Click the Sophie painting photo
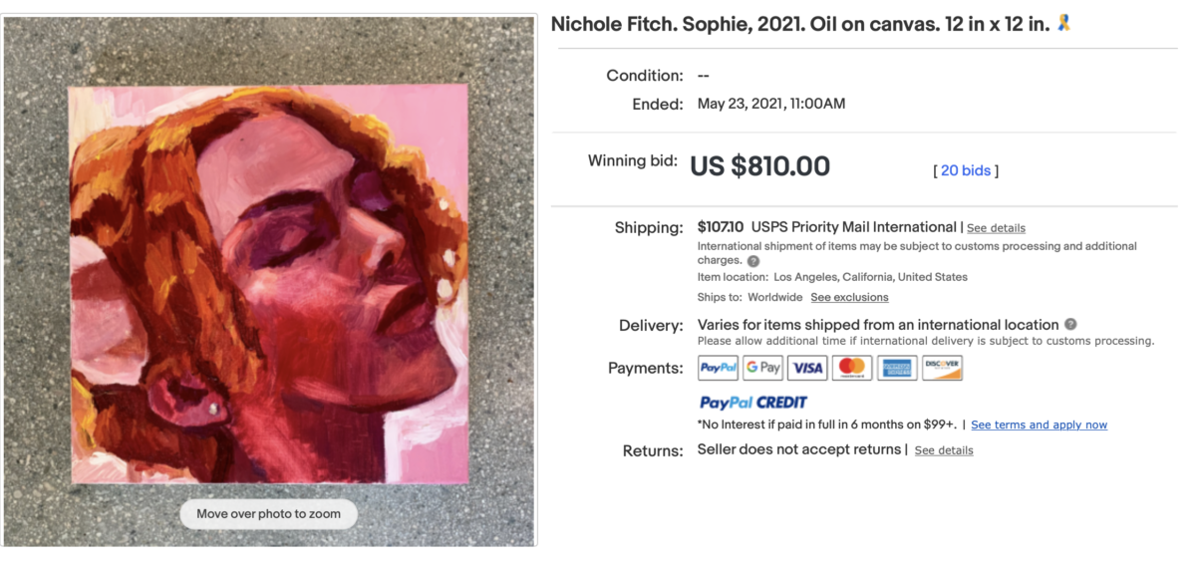This screenshot has width=1196, height=569. [269, 284]
